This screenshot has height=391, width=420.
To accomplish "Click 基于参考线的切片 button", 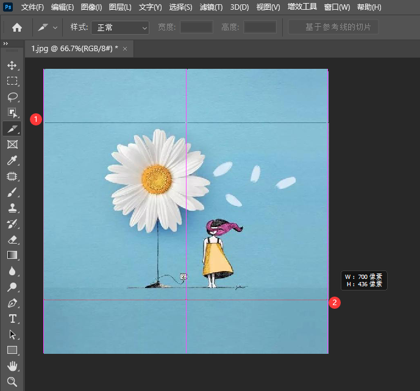I will point(333,27).
